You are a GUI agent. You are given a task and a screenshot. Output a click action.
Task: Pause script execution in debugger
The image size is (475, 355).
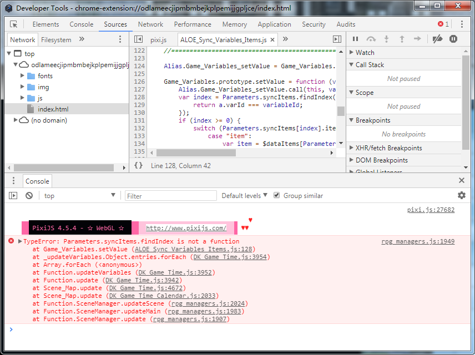[x=355, y=39]
